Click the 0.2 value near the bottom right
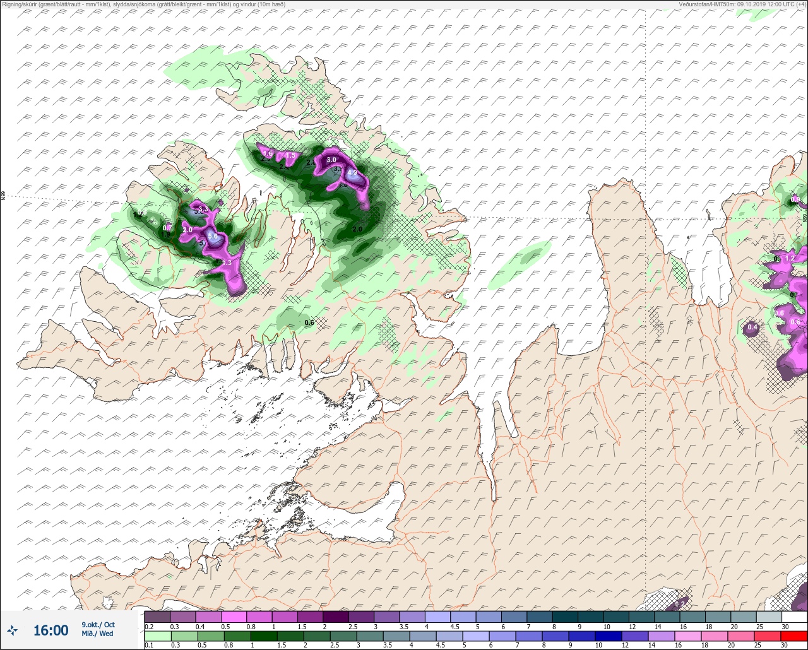 [x=680, y=604]
